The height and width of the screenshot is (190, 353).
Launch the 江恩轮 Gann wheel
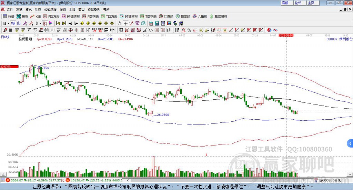(166, 17)
